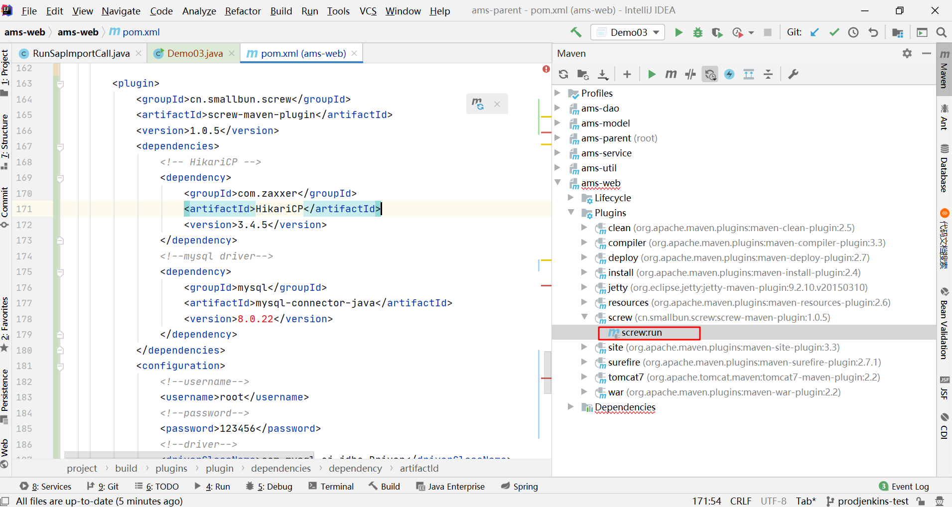Click Download Sources and Documentation icon
Screen dimensions: 952x507
click(x=603, y=74)
